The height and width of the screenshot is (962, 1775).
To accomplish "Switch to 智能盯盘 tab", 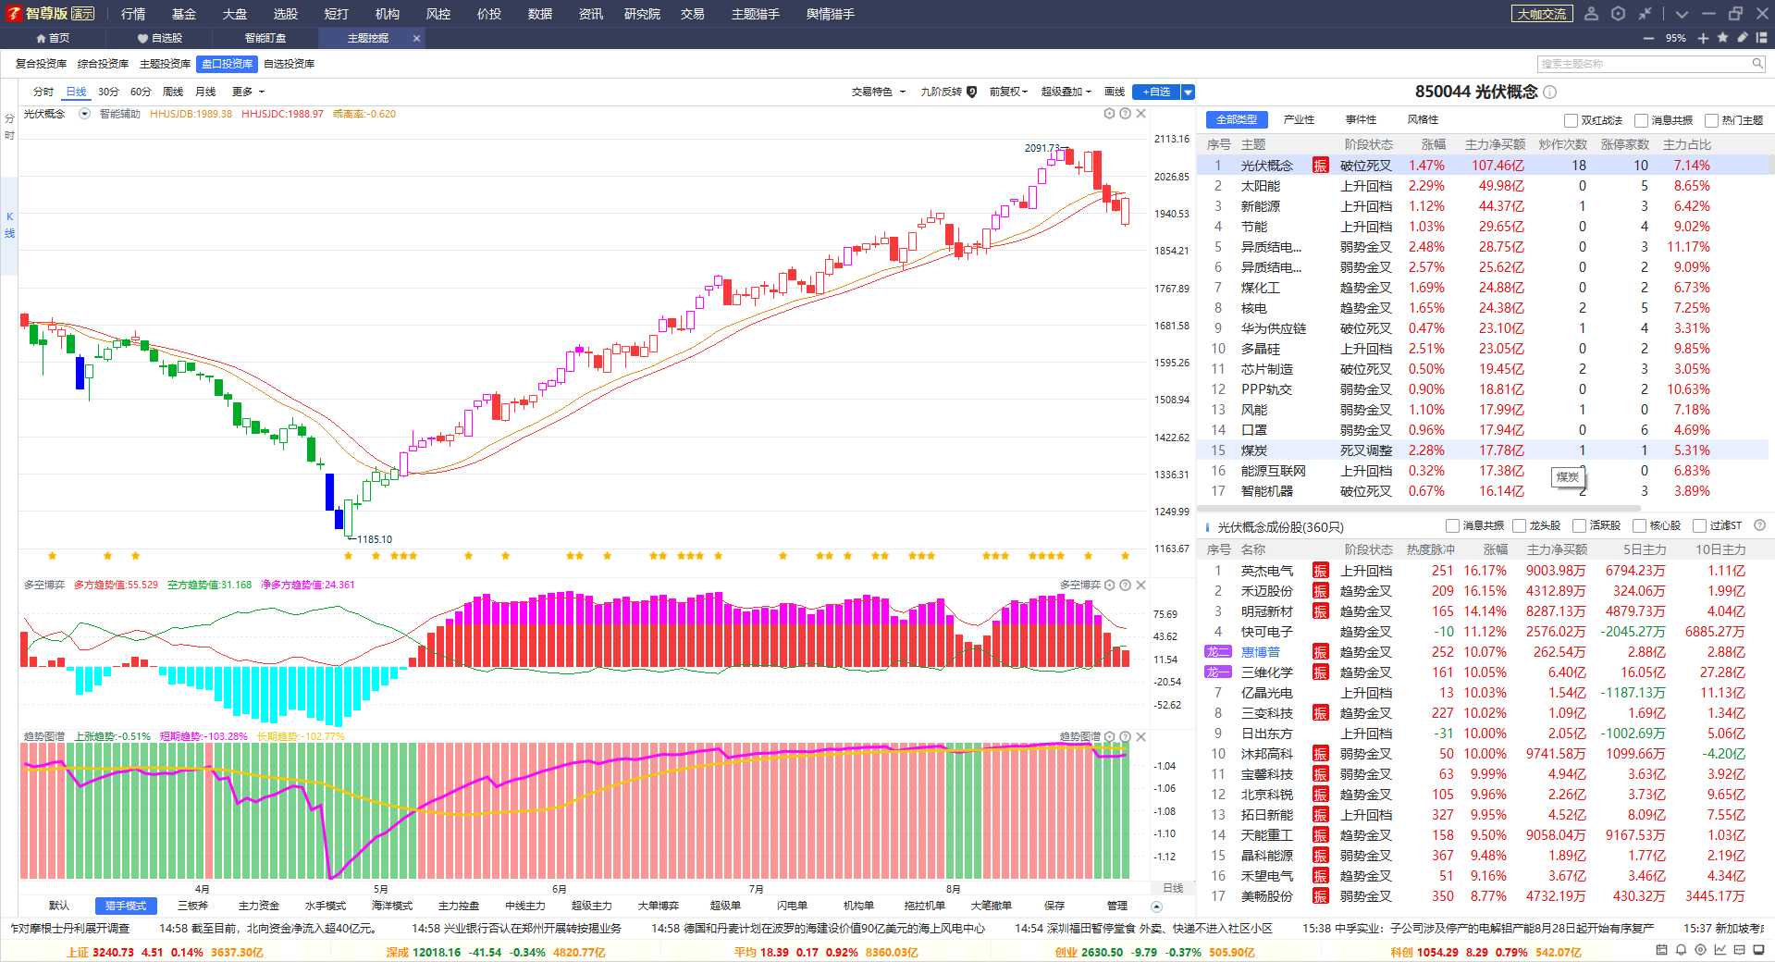I will click(265, 38).
